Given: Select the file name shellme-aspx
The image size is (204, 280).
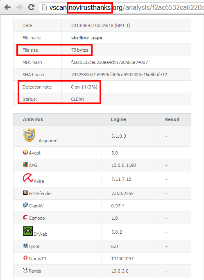Looking at the screenshot, I should [x=87, y=38].
